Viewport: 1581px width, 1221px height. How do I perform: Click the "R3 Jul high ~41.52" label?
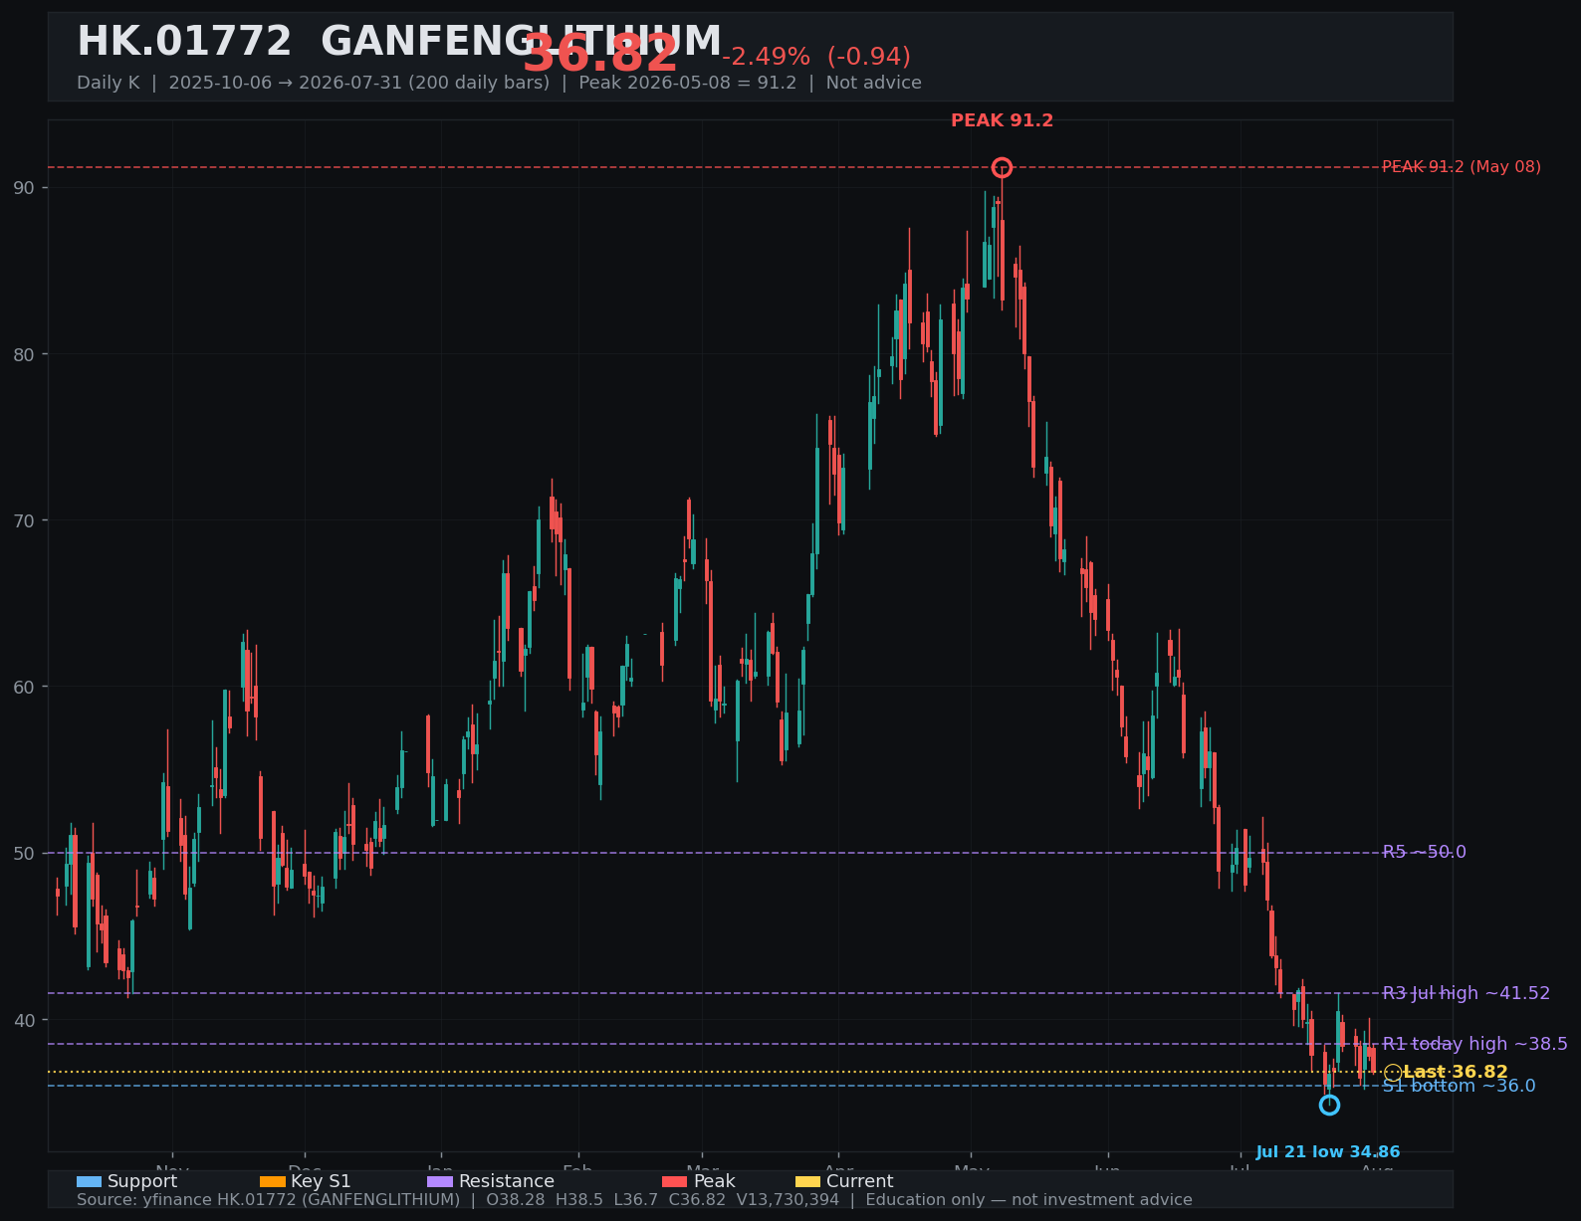point(1467,993)
